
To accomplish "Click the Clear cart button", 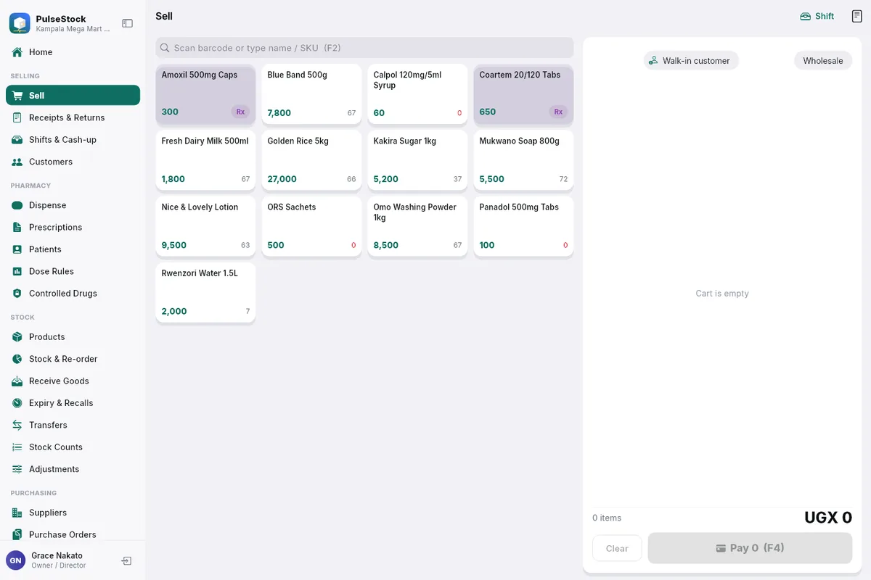I will tap(617, 549).
